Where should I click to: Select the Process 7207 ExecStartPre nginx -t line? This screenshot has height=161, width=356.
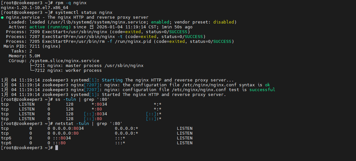106,37
